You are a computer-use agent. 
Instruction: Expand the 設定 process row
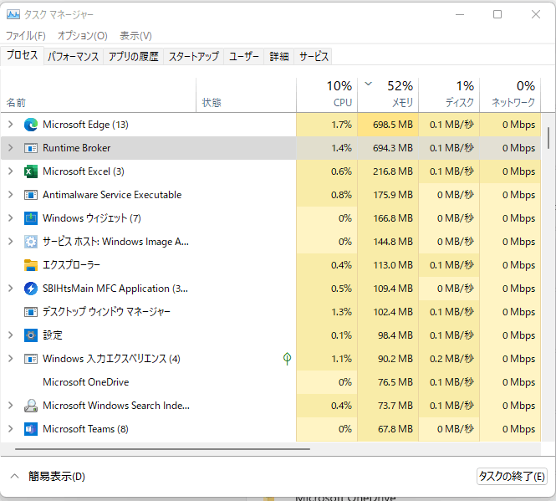point(11,335)
